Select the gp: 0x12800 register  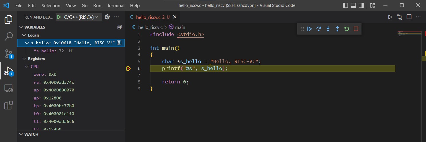tap(71, 98)
